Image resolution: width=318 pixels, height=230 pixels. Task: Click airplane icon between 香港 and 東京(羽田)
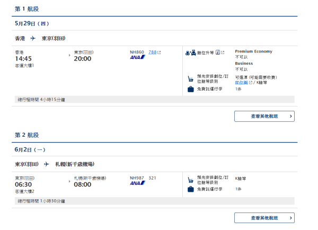[33, 38]
